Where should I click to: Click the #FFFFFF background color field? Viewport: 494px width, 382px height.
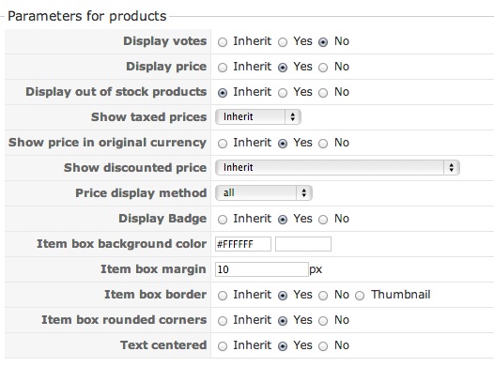243,244
